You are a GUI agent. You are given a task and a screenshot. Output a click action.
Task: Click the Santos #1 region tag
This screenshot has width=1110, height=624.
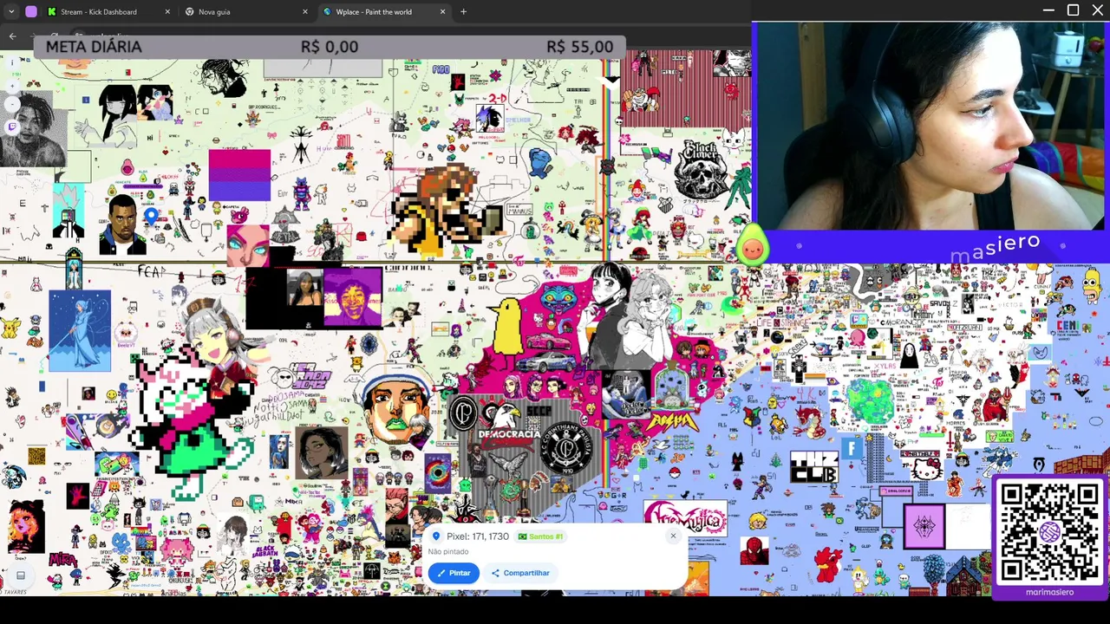(x=541, y=536)
